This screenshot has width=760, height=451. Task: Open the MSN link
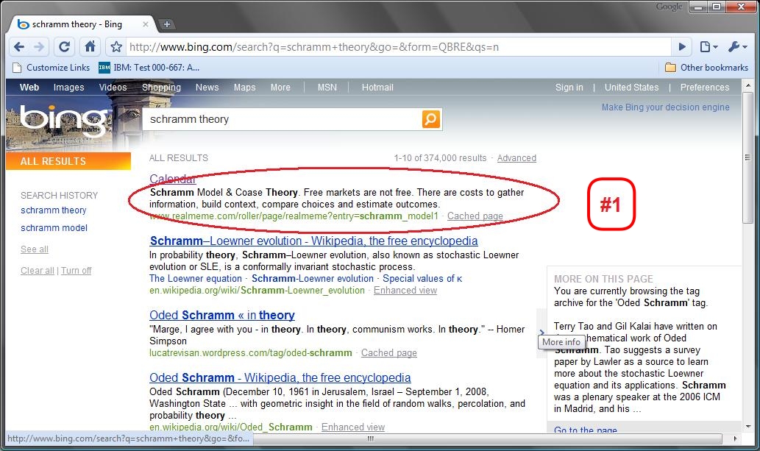point(327,88)
